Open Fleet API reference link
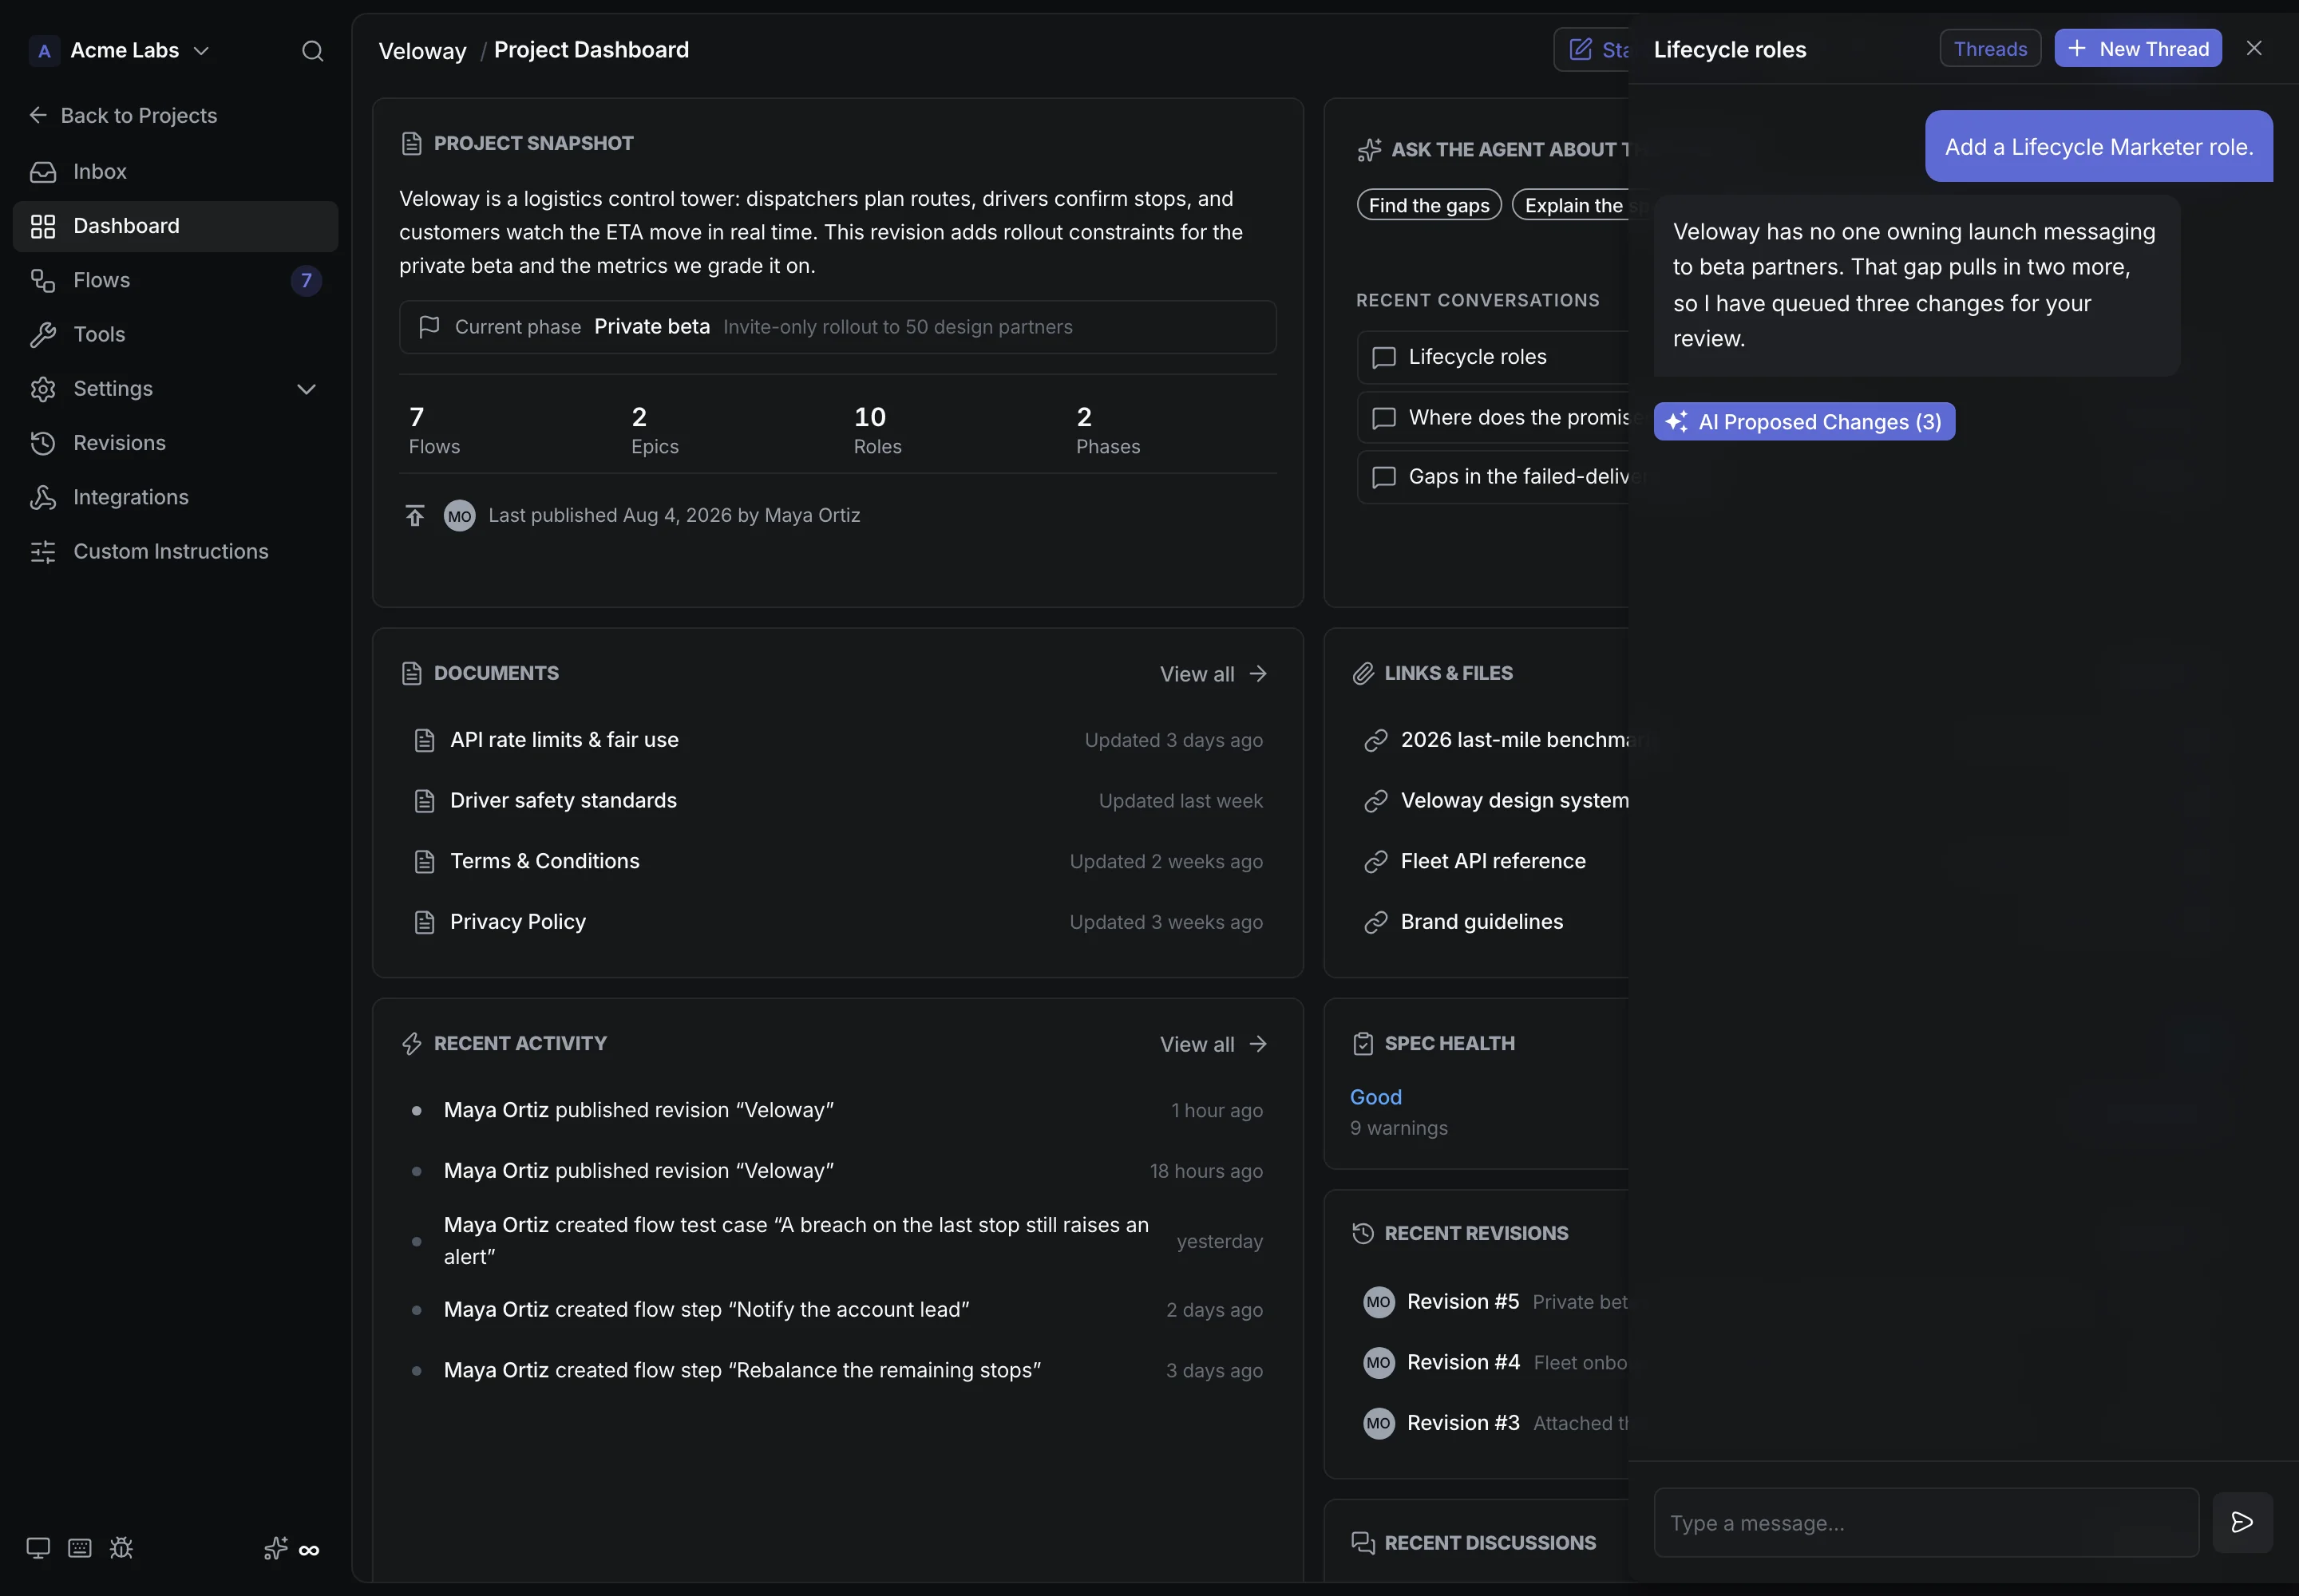Viewport: 2299px width, 1596px height. click(1474, 862)
